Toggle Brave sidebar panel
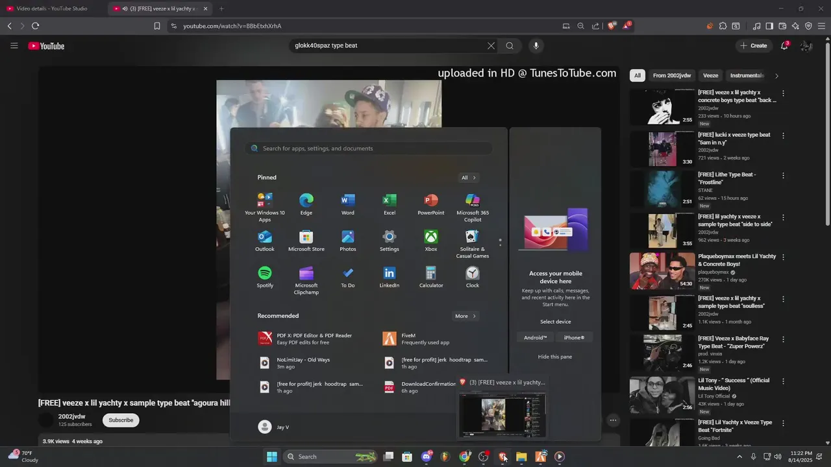This screenshot has height=467, width=831. [x=769, y=26]
